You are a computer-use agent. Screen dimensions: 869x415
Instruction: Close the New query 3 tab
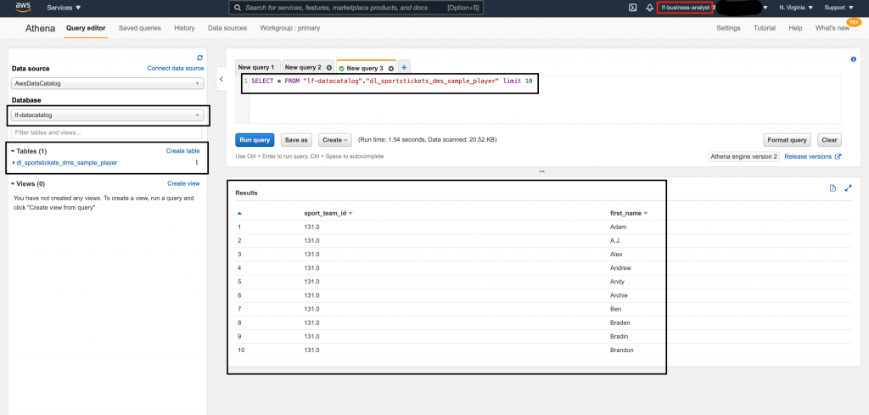[x=390, y=68]
